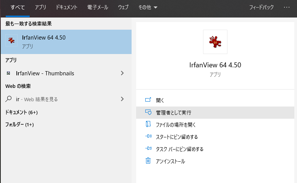Click the アプリ section heading in results list
The height and width of the screenshot is (183, 297).
[x=11, y=60]
